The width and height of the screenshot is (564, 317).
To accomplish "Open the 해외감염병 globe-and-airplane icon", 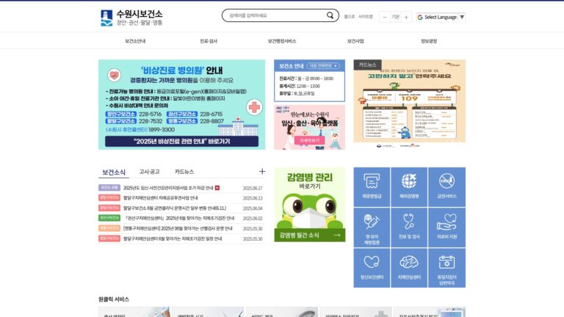I will [409, 187].
